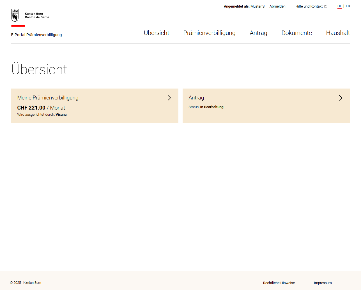Log out using the Abmelden link
The image size is (361, 290).
(x=277, y=6)
